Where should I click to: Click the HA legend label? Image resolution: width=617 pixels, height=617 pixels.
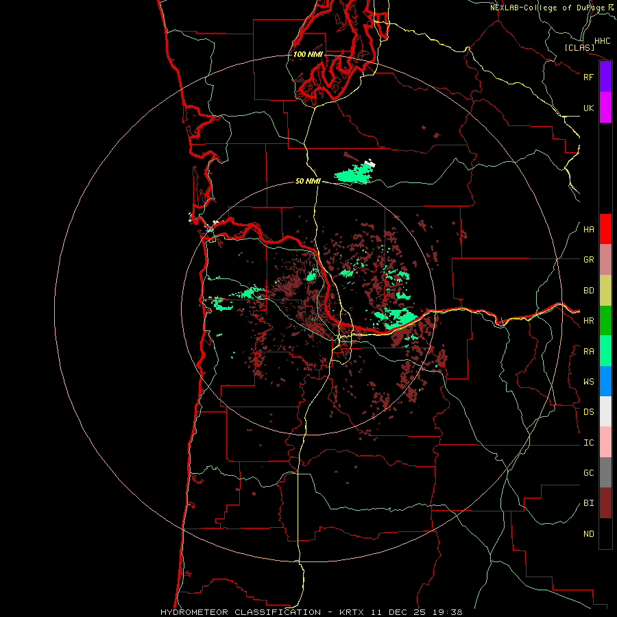point(588,230)
